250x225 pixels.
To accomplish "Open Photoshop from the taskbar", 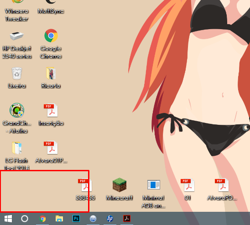I will [76, 219].
